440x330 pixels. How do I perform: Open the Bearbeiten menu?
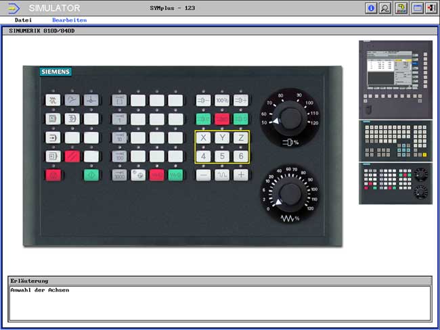[x=69, y=20]
